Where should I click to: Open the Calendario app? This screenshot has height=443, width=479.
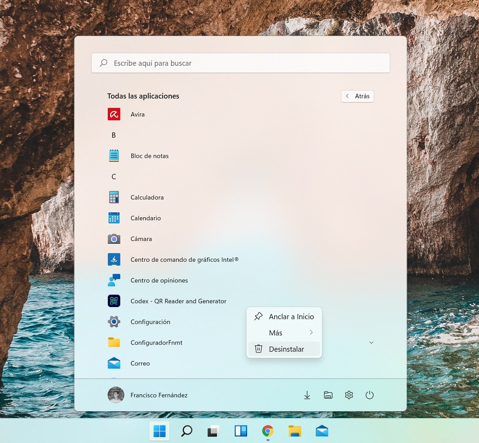[145, 218]
